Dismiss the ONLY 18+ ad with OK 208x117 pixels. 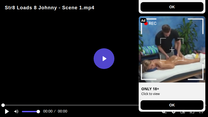click(x=172, y=105)
